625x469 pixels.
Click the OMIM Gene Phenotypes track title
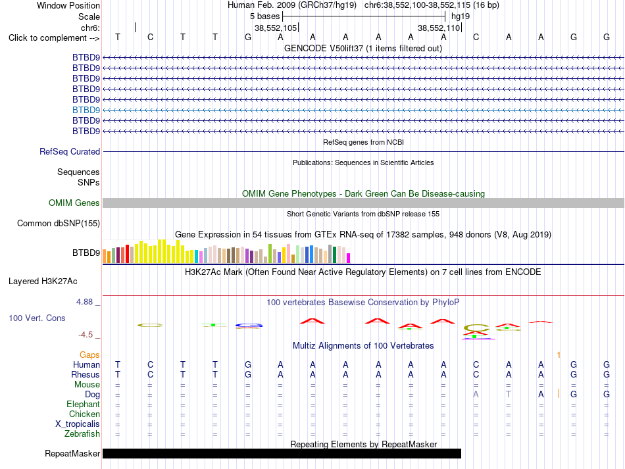click(x=363, y=193)
